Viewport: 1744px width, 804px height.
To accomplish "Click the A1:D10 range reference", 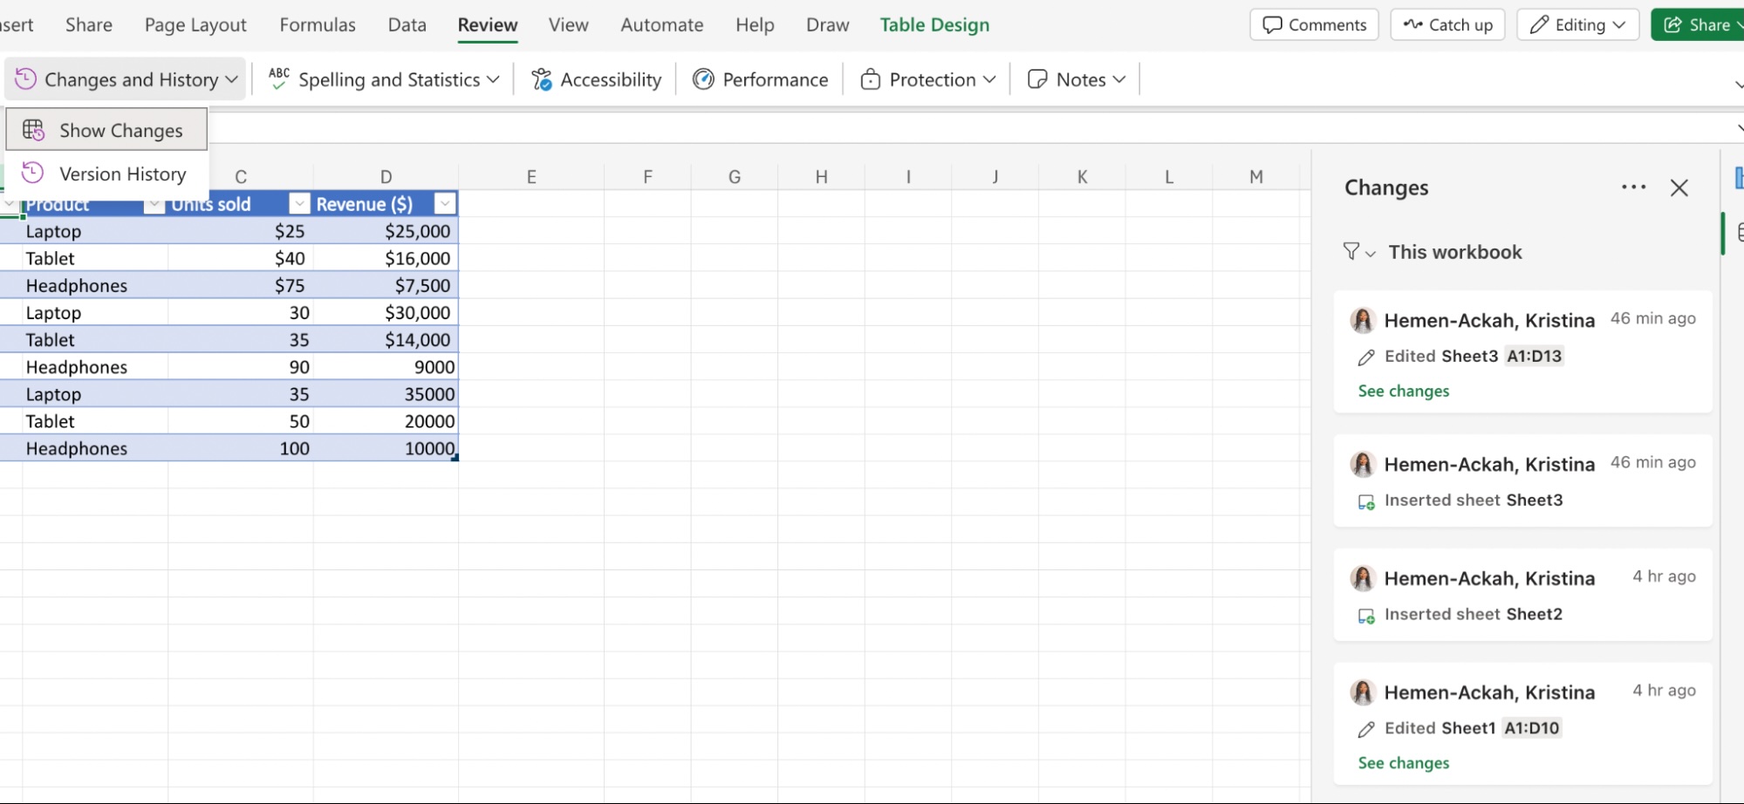I will tap(1532, 728).
